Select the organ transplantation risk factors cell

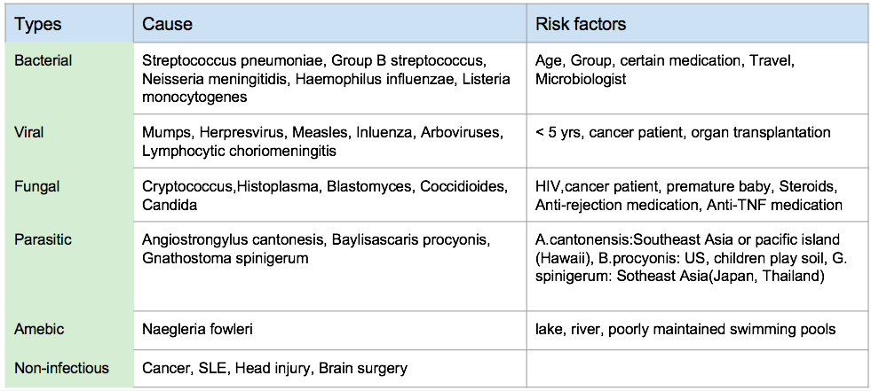683,132
